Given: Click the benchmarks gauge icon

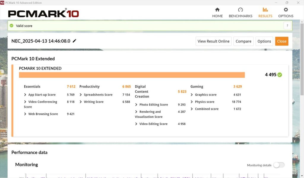Looking at the screenshot, I should click(x=240, y=10).
